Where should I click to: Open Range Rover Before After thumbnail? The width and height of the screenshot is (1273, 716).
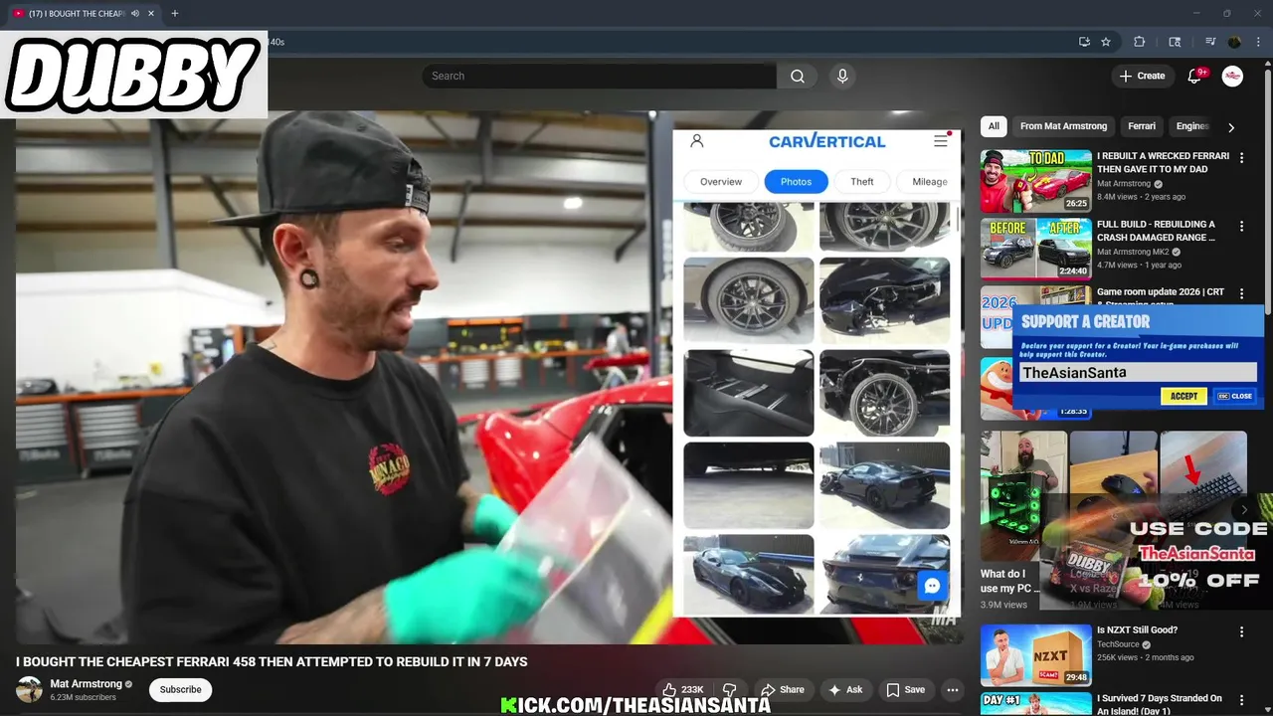tap(1035, 249)
